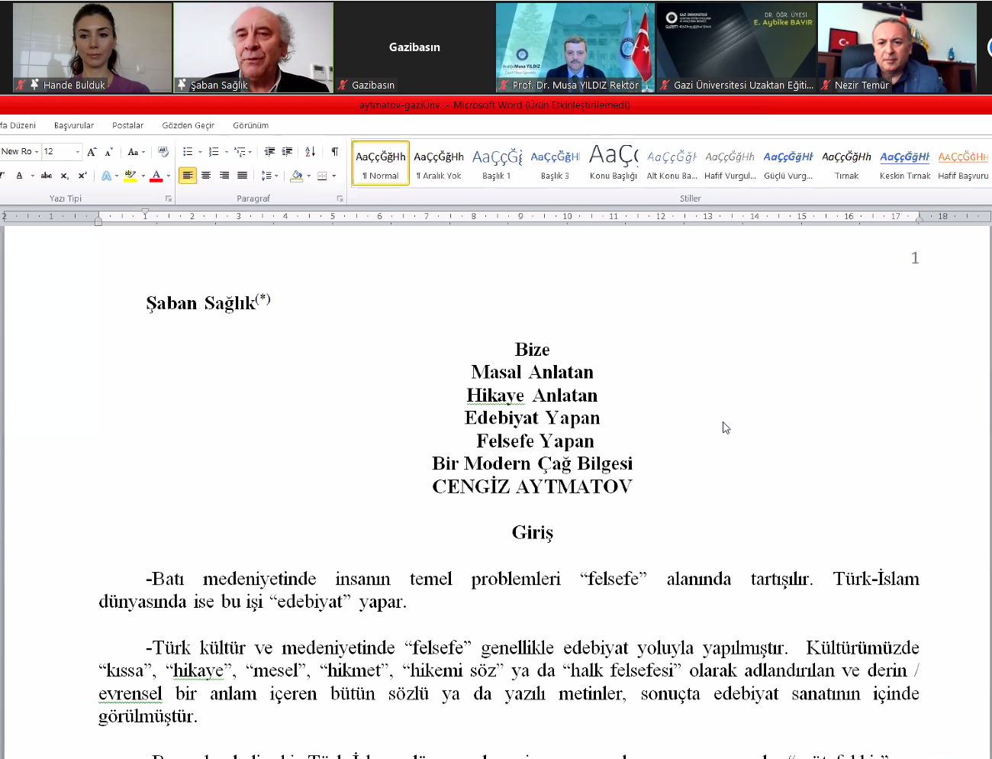Apply the Güçlü Vurgulama style
The width and height of the screenshot is (992, 759).
tap(788, 163)
